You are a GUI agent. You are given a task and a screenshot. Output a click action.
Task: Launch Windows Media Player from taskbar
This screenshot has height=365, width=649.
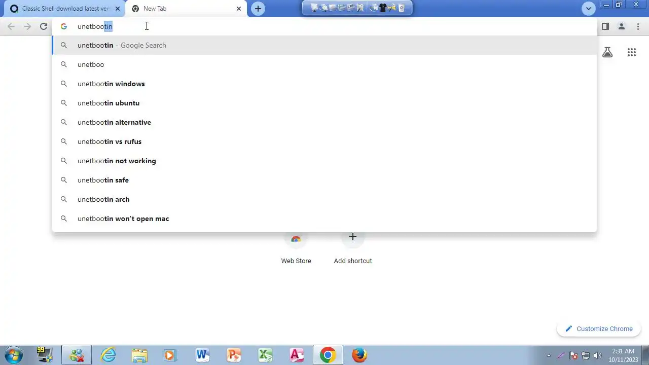[x=171, y=355]
